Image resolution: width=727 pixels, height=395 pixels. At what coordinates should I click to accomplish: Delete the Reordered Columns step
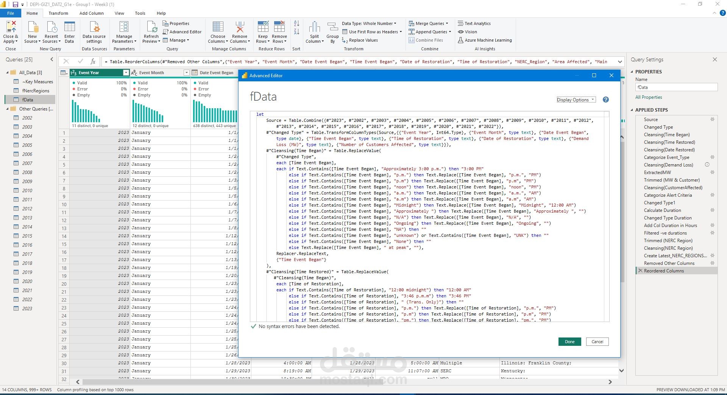(x=640, y=271)
